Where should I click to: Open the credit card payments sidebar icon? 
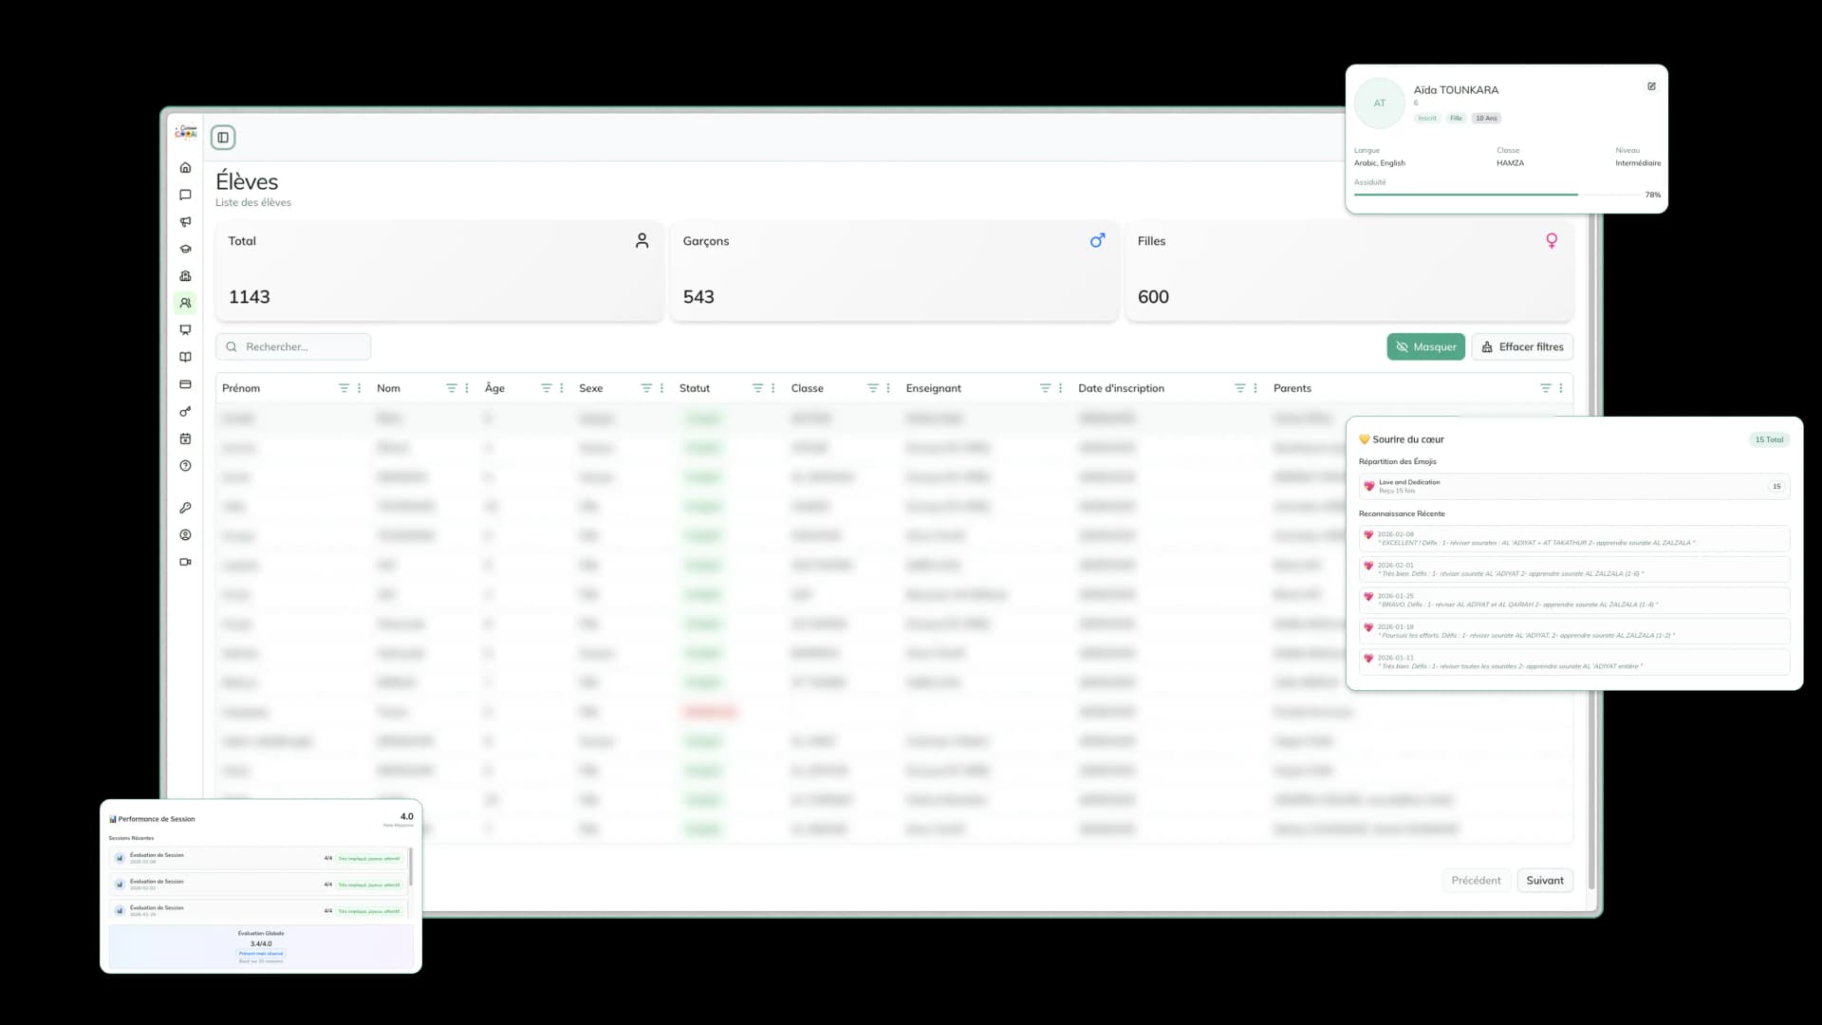[186, 384]
